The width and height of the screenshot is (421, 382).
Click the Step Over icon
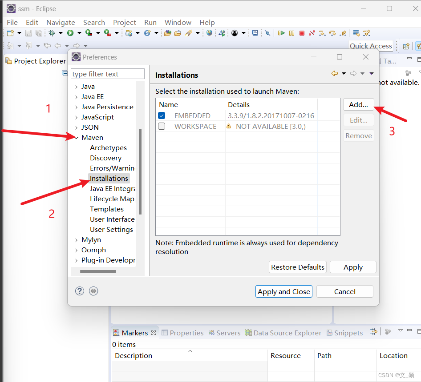332,33
